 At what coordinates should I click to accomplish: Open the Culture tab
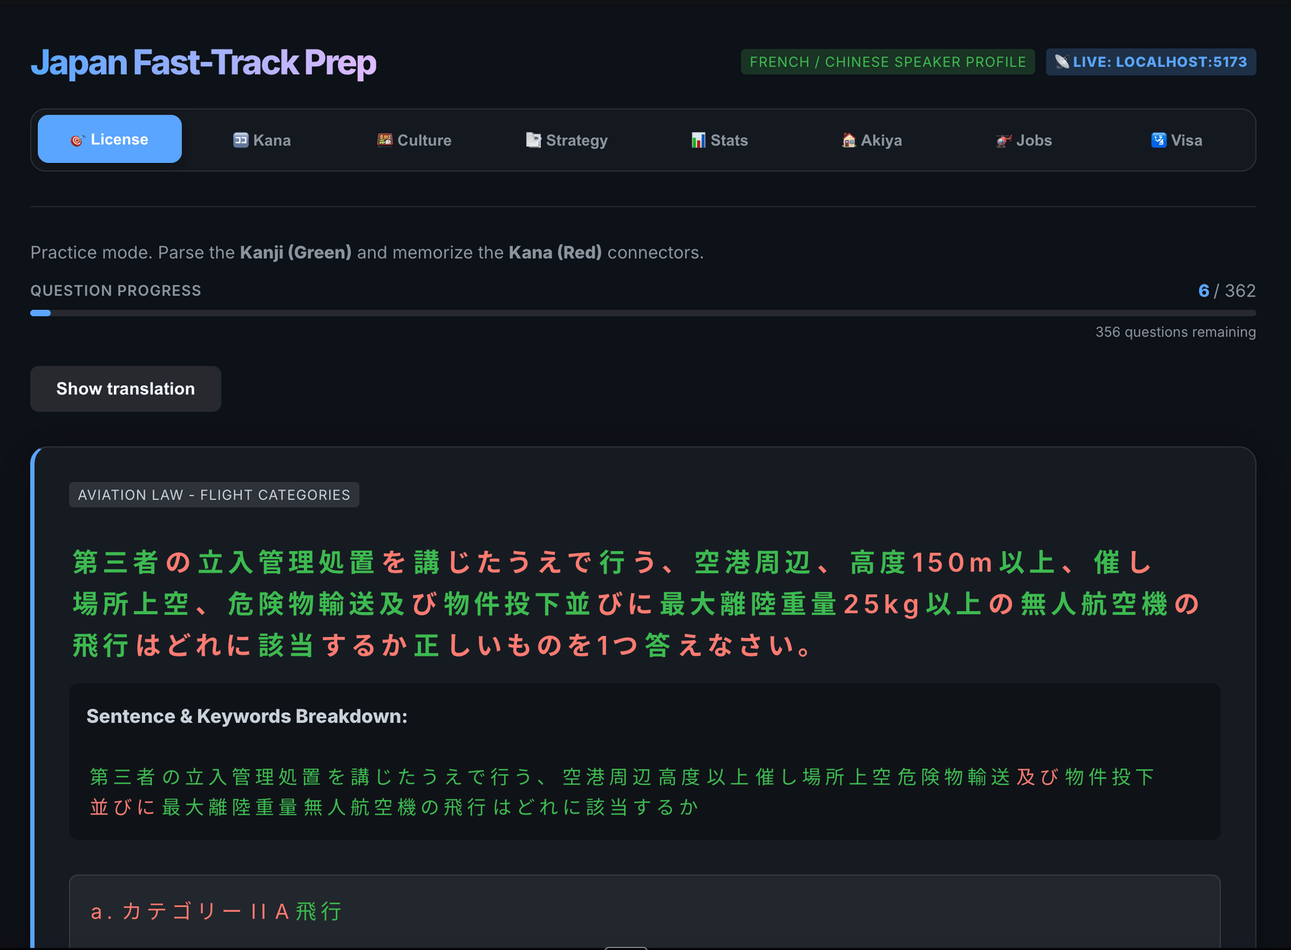tap(415, 140)
